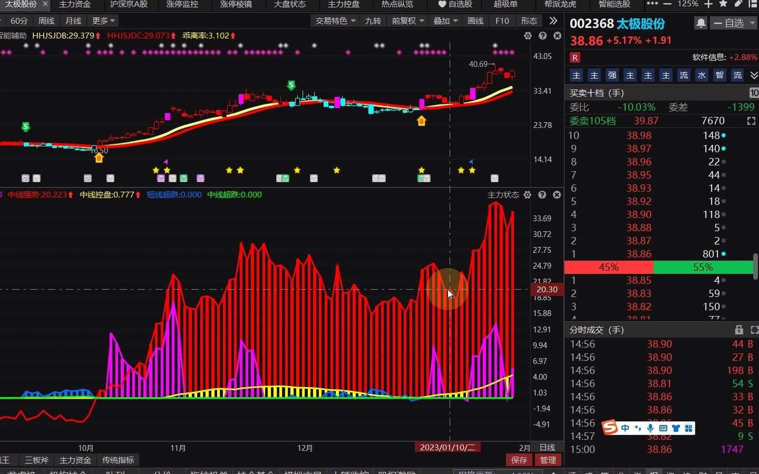Close the 主力状态 indicator panel
The width and height of the screenshot is (759, 474).
pos(557,195)
